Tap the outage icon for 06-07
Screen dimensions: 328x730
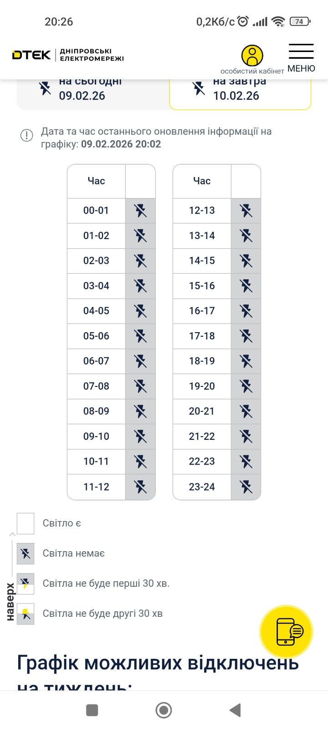[x=140, y=361]
